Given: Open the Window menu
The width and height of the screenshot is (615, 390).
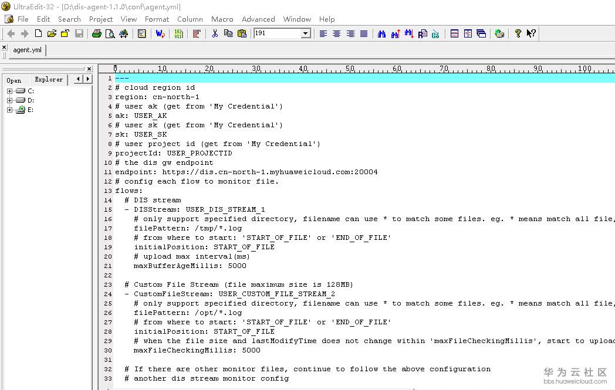Looking at the screenshot, I should (x=297, y=19).
